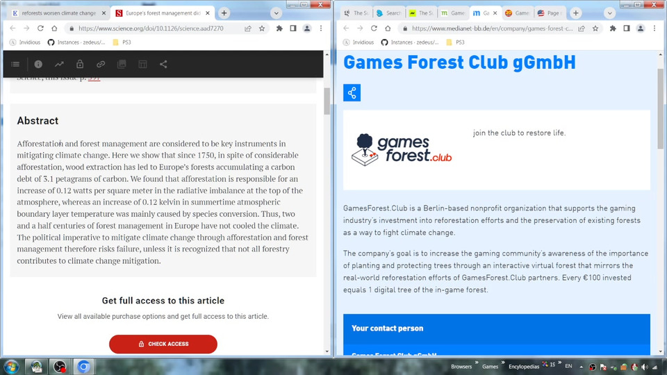Click the blue share button on Games Forest Club page
The width and height of the screenshot is (667, 375).
(x=352, y=92)
